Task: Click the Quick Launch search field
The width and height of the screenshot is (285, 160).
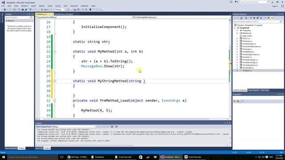Action: point(254,2)
